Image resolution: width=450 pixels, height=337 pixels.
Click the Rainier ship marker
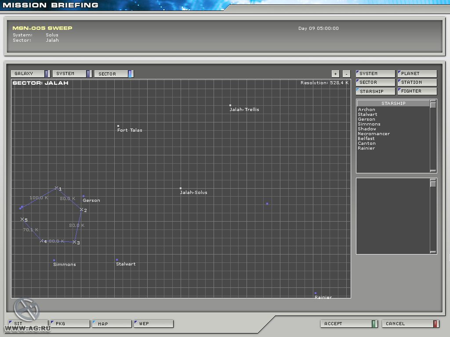pyautogui.click(x=316, y=293)
